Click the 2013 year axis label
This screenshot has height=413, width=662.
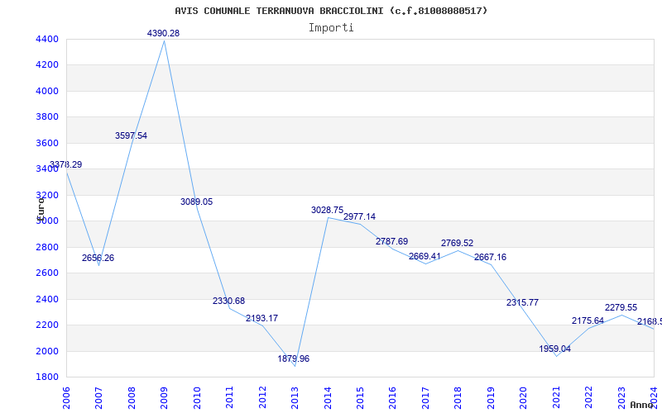[295, 397]
